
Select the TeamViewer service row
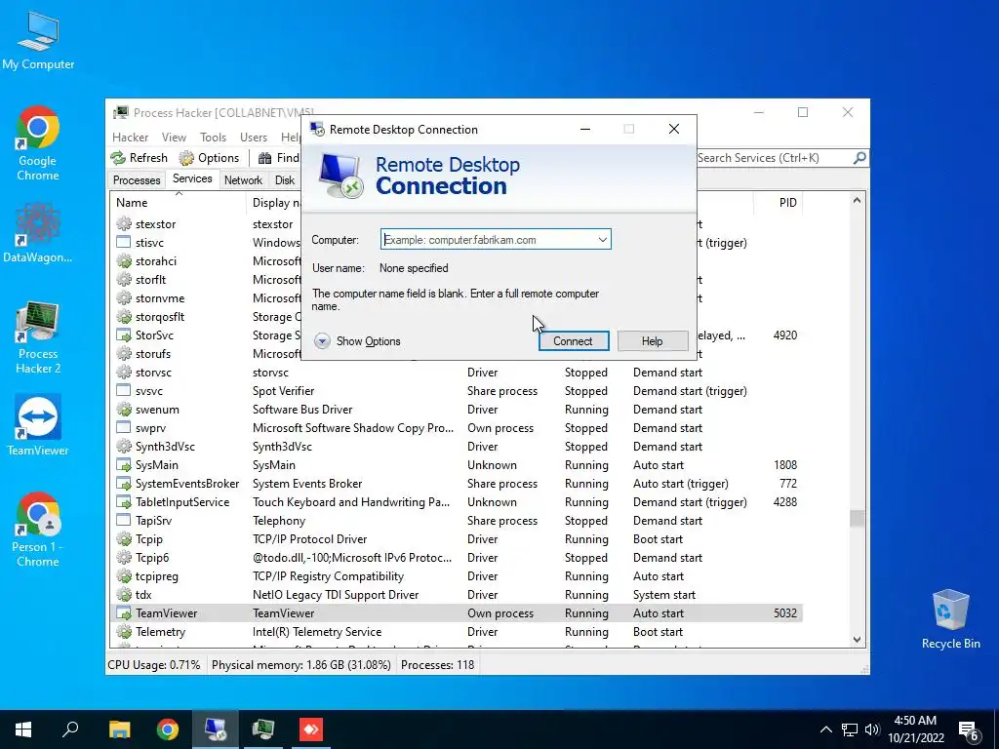(x=457, y=613)
